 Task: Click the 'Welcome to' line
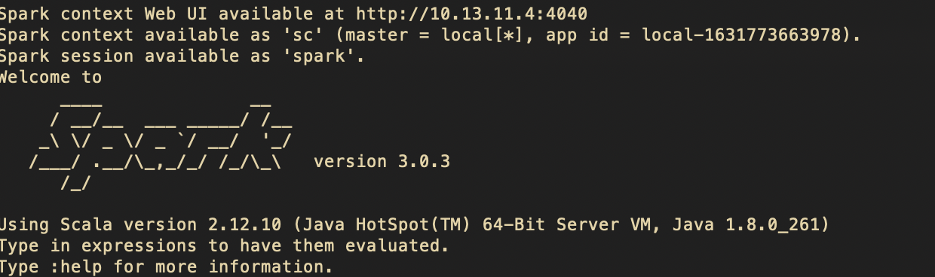point(51,77)
